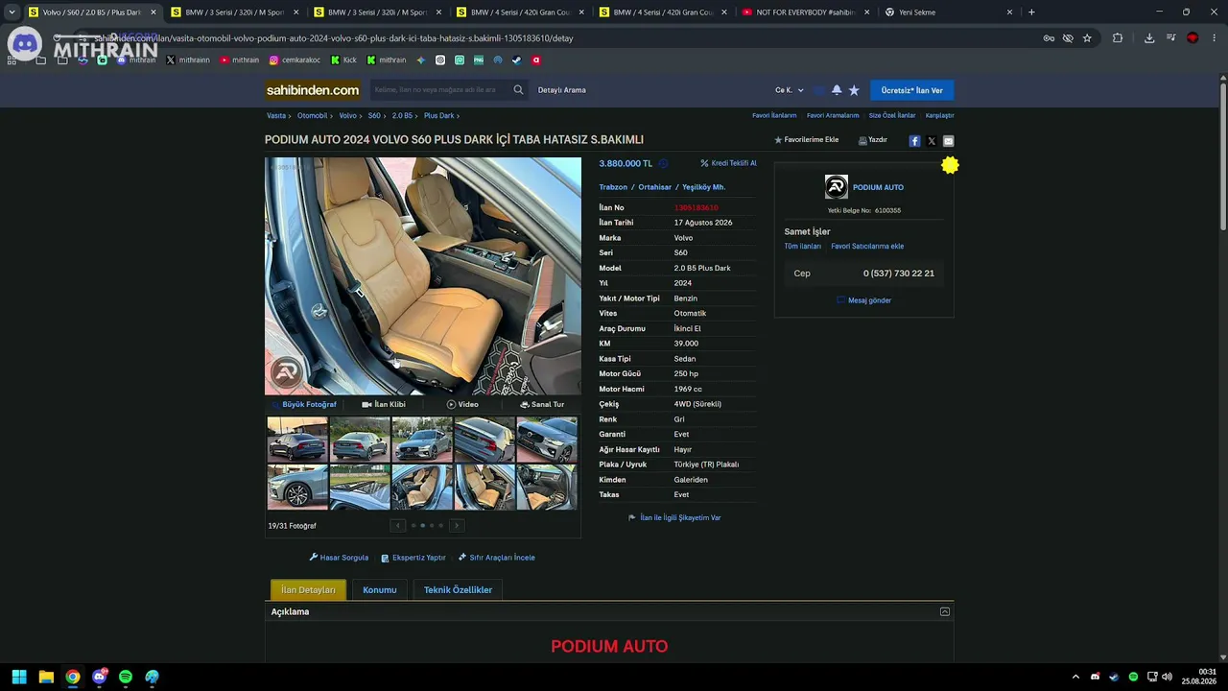The width and height of the screenshot is (1228, 691).
Task: Click the main car interior photo
Action: [x=423, y=276]
